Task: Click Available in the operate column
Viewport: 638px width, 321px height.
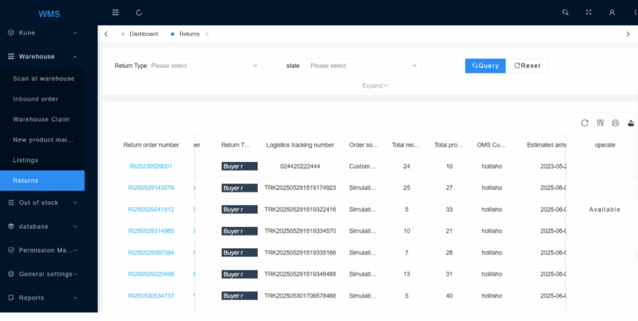Action: point(604,209)
